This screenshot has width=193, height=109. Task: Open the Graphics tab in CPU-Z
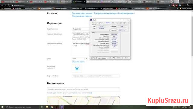tap(118, 23)
